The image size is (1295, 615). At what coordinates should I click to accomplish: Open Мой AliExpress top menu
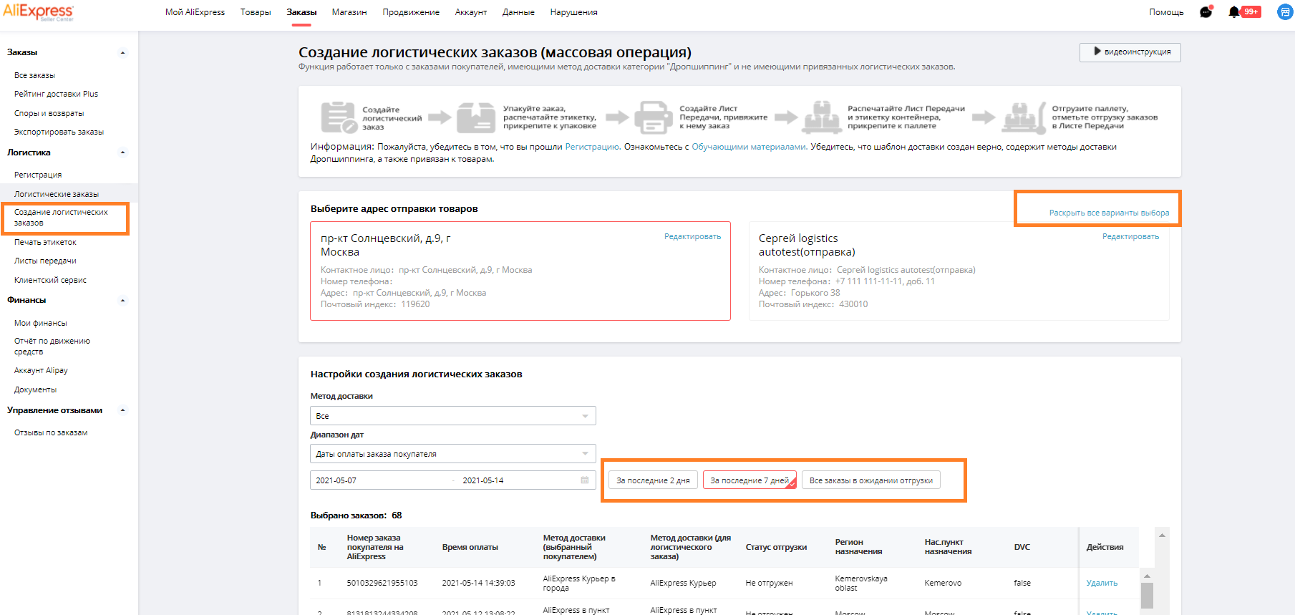click(195, 12)
